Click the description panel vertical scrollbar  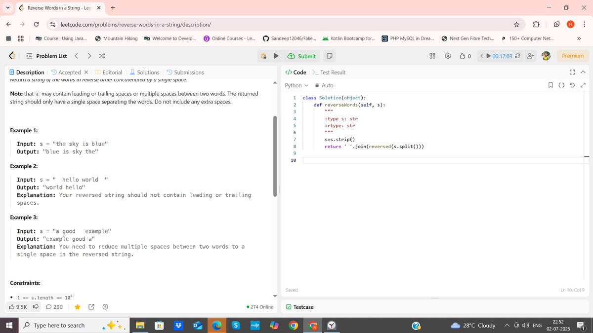(x=275, y=156)
